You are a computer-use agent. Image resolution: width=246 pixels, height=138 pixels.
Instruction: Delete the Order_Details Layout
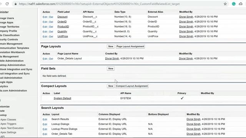pos(51,59)
